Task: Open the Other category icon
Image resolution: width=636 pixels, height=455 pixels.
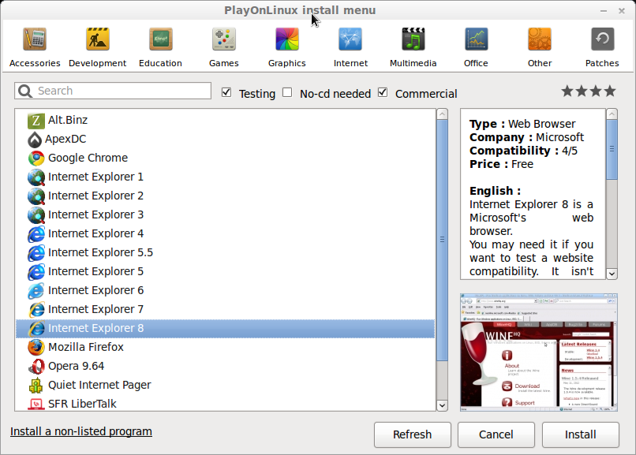Action: pos(540,39)
